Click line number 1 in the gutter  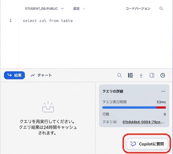click(x=11, y=21)
